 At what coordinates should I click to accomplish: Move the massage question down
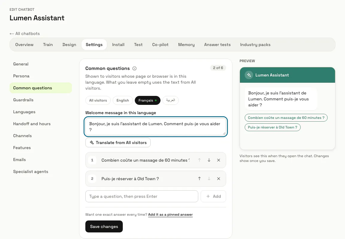(209, 160)
